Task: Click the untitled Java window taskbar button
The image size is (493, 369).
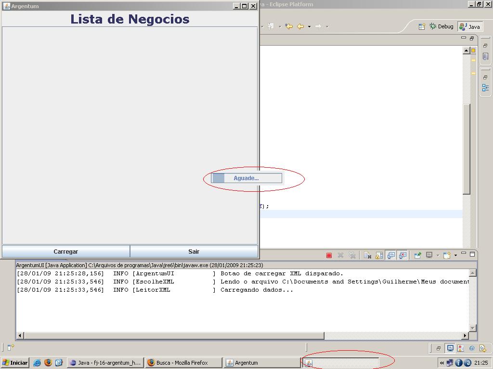Action: [340, 363]
